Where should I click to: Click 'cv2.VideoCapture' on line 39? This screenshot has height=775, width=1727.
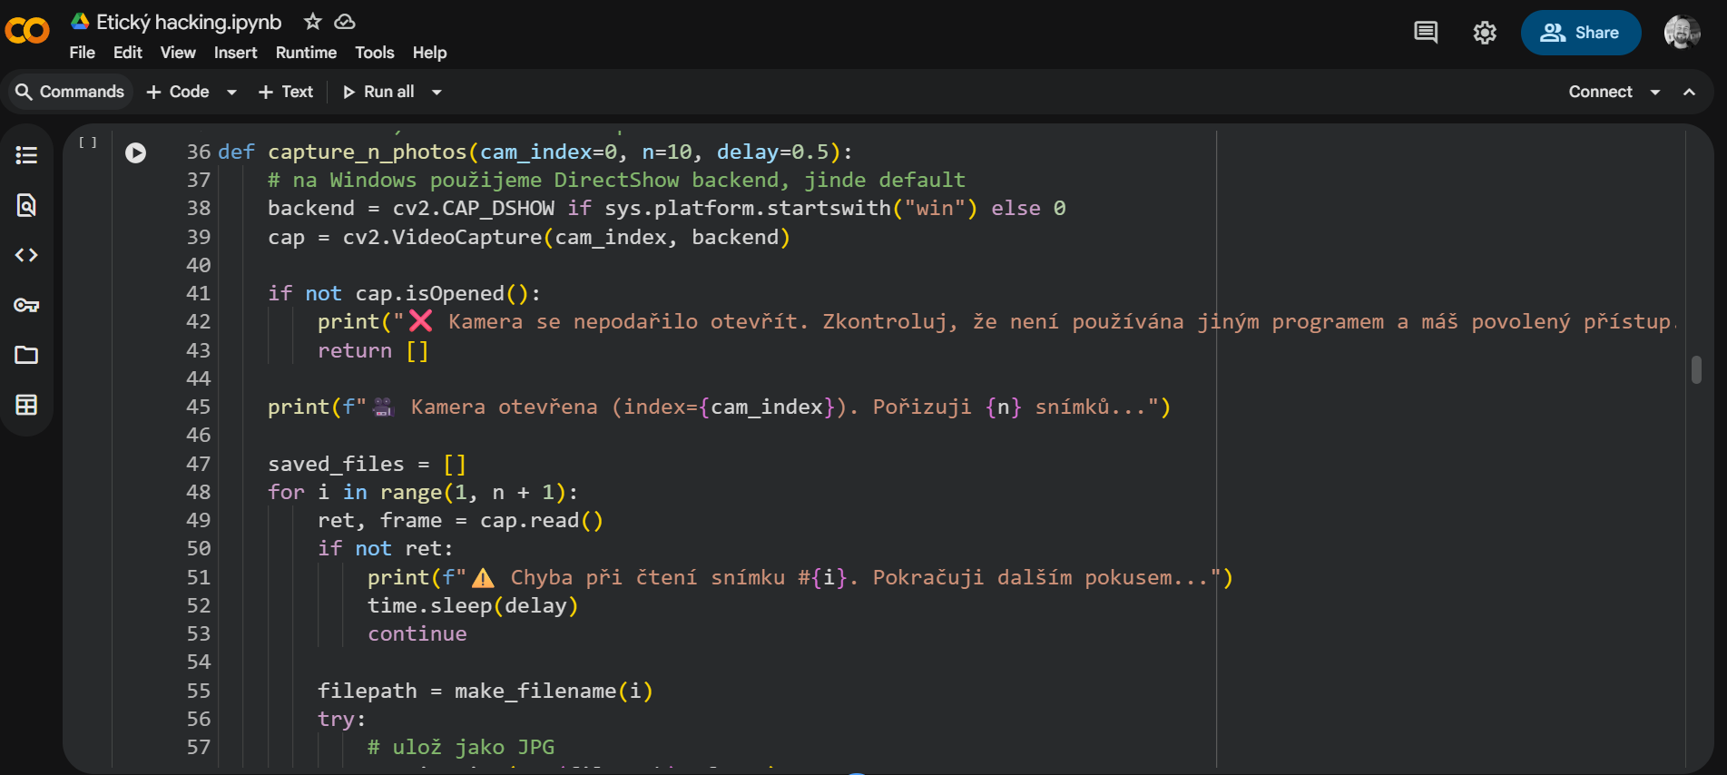(442, 237)
